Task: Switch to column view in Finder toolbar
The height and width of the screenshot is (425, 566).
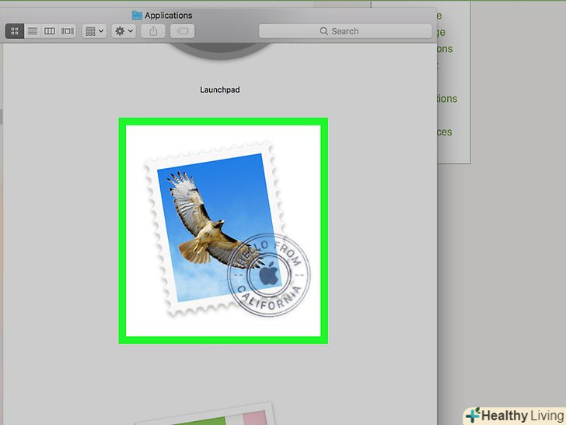Action: click(x=50, y=31)
